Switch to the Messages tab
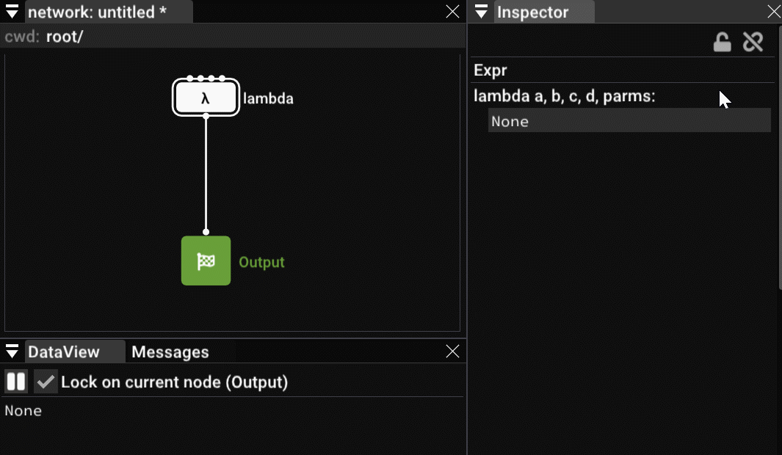Screen dimensions: 782x455 170,352
